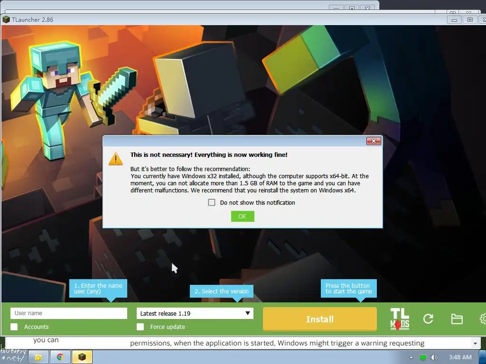Toggle the Force update checkbox

[x=140, y=327]
